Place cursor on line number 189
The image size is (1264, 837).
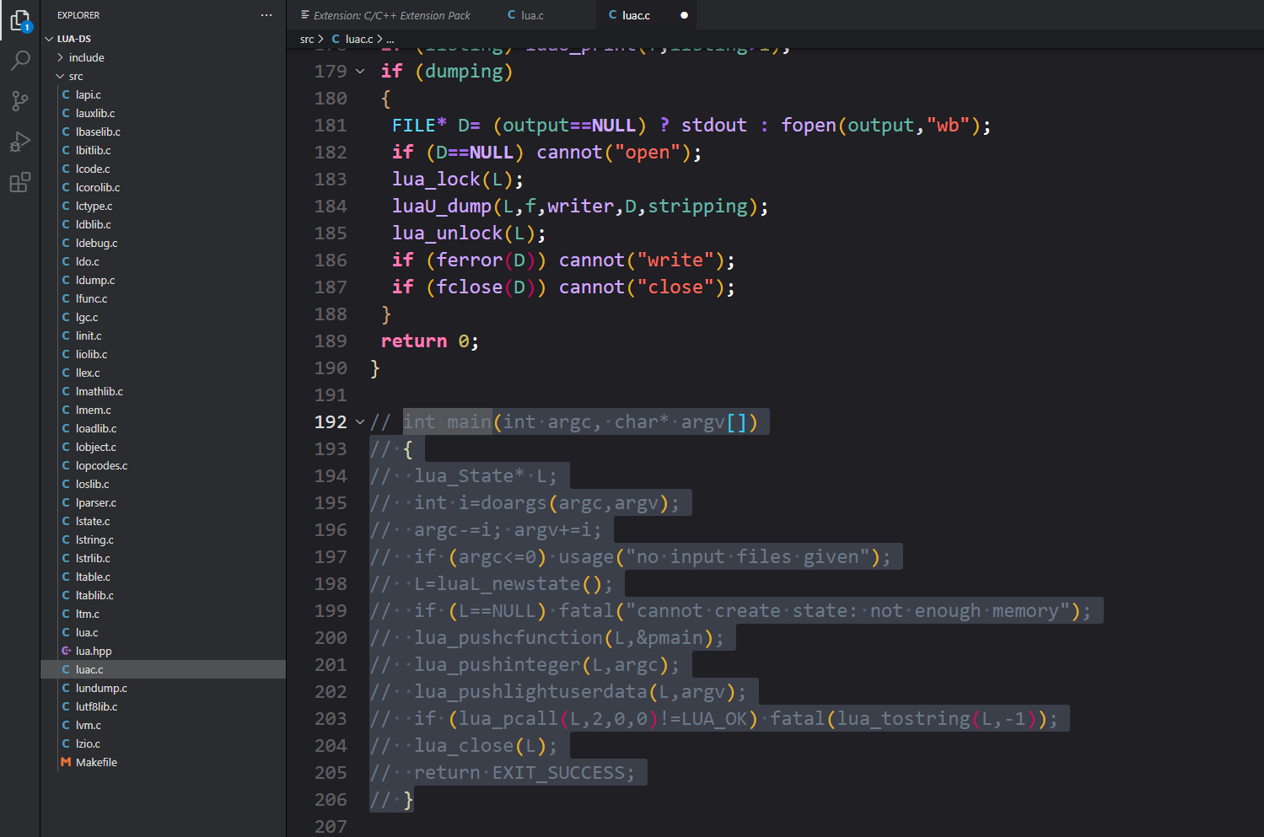coord(331,341)
